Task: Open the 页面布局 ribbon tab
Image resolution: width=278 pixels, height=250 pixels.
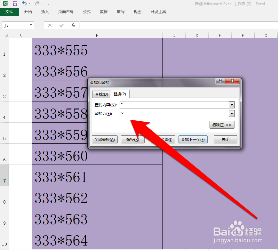Action: [x=66, y=12]
